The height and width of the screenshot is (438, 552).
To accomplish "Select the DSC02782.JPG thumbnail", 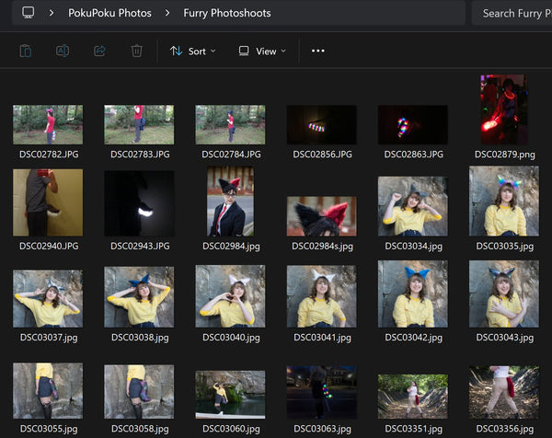I will [x=48, y=124].
